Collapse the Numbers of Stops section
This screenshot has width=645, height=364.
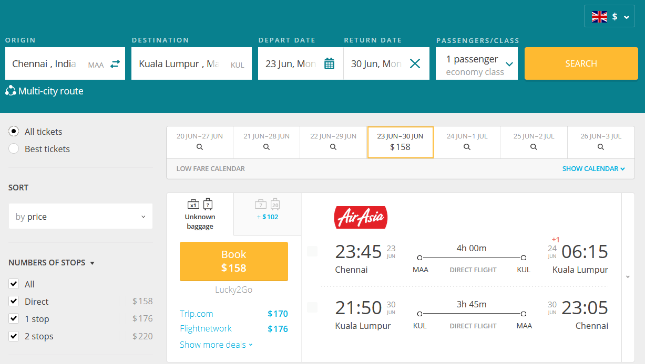tap(52, 262)
